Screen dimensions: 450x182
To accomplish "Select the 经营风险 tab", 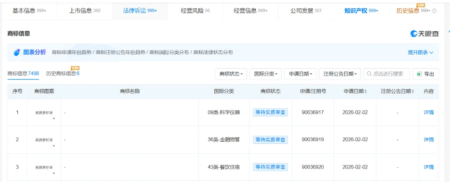I will click(195, 11).
